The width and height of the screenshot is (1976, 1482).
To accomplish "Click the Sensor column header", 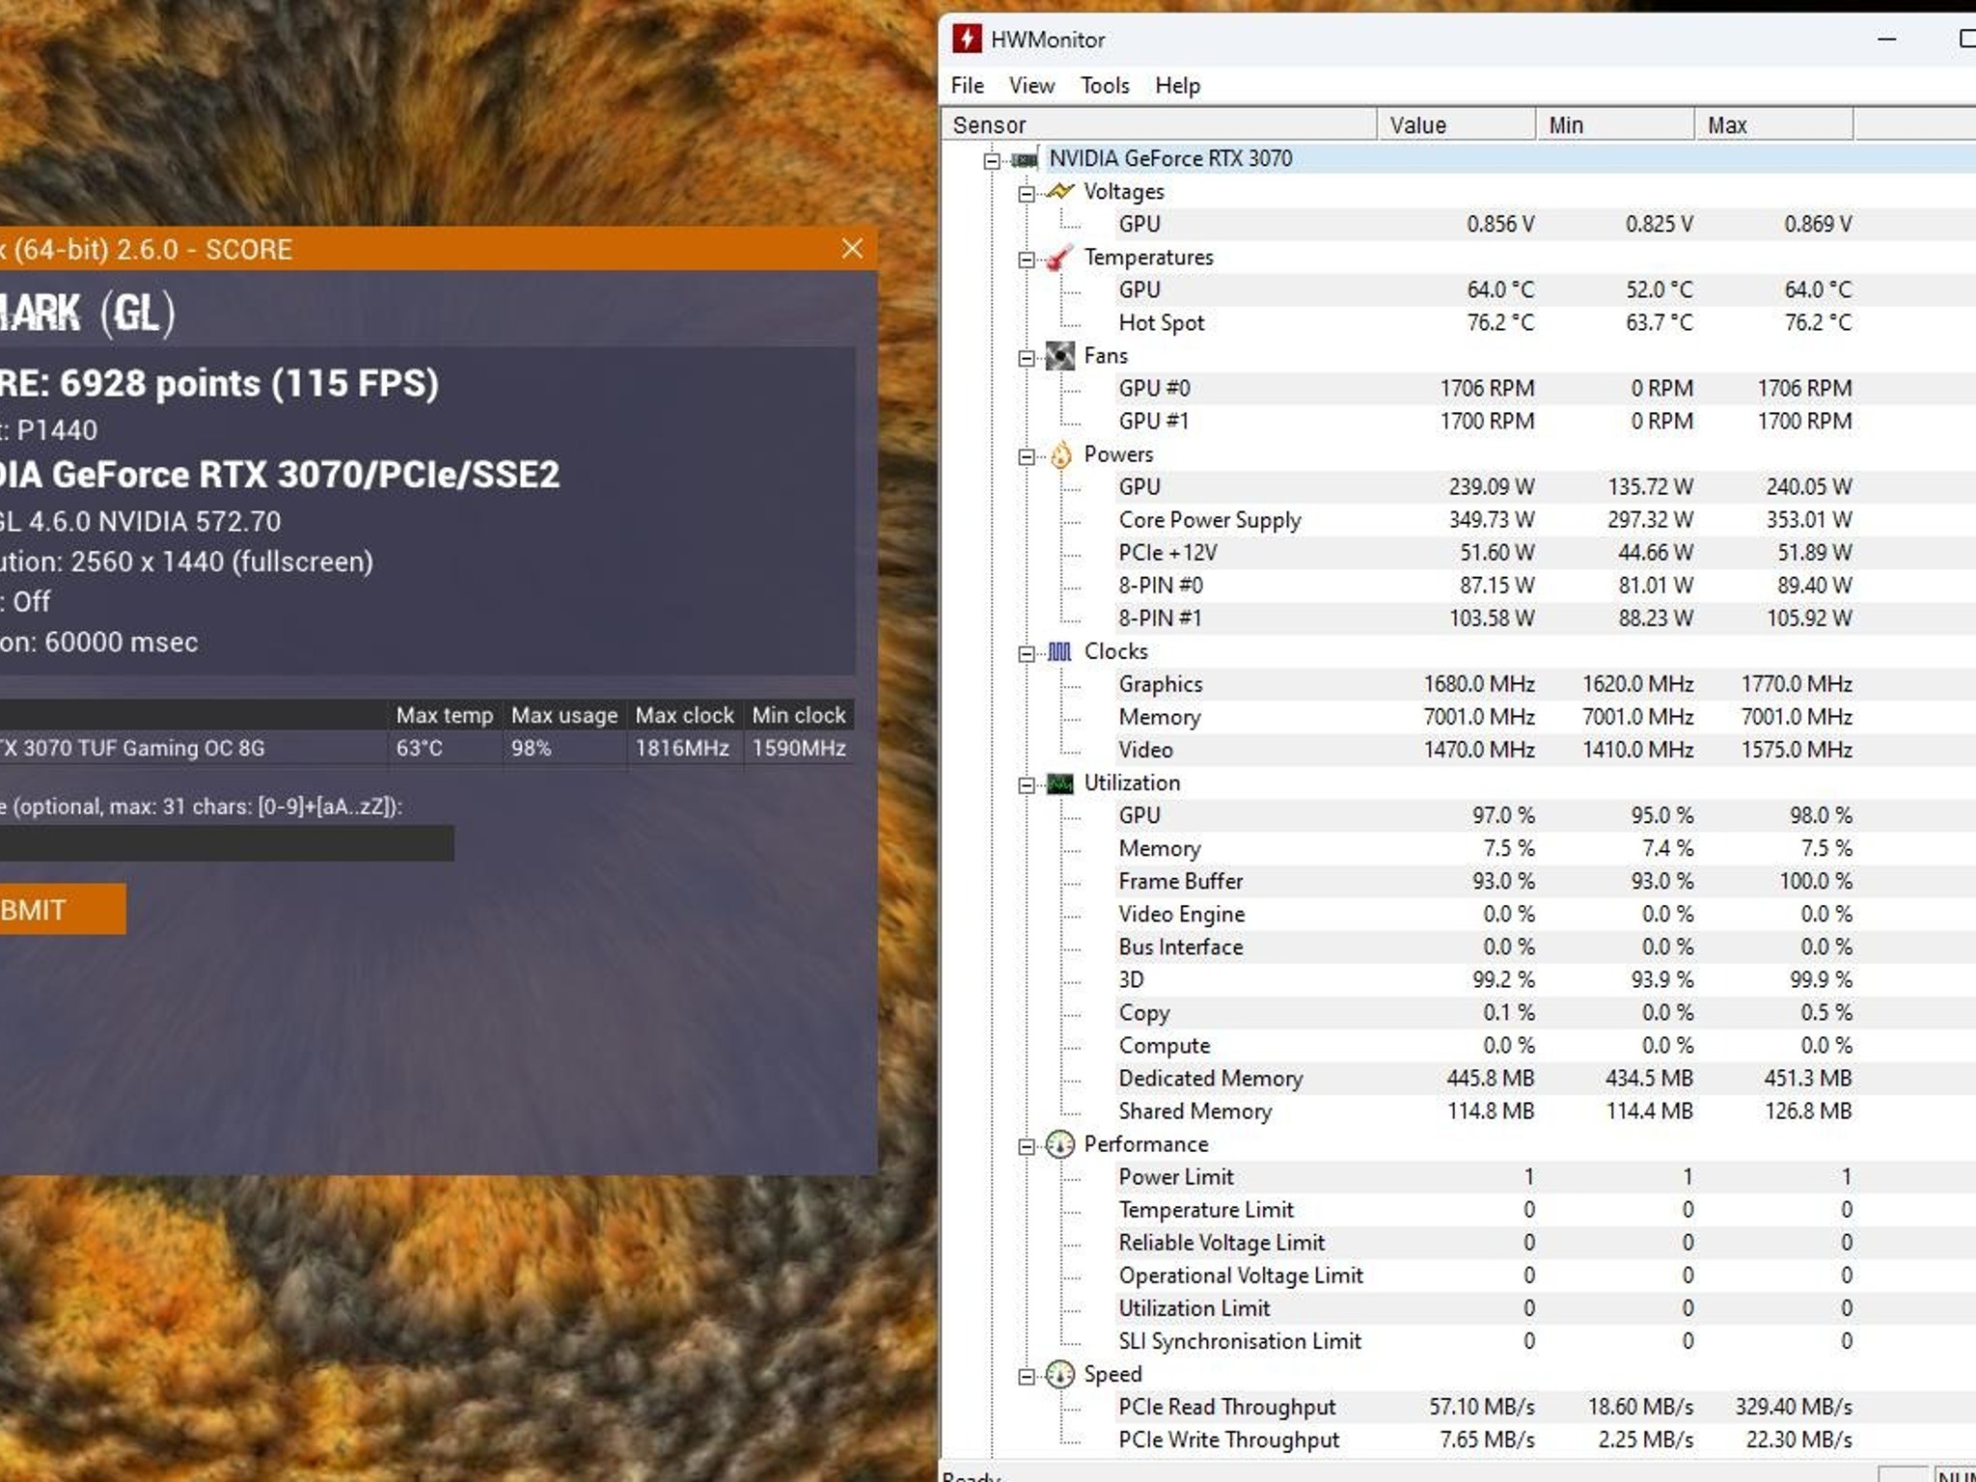I will coord(1160,124).
